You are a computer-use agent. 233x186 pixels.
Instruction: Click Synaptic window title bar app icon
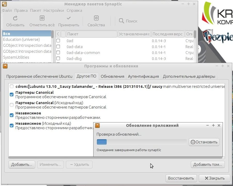pyautogui.click(x=4, y=4)
